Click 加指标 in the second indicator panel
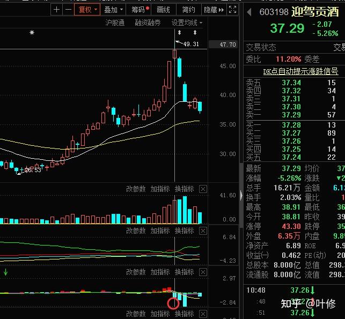Image resolution: width=345 pixels, height=319 pixels. click(x=160, y=231)
